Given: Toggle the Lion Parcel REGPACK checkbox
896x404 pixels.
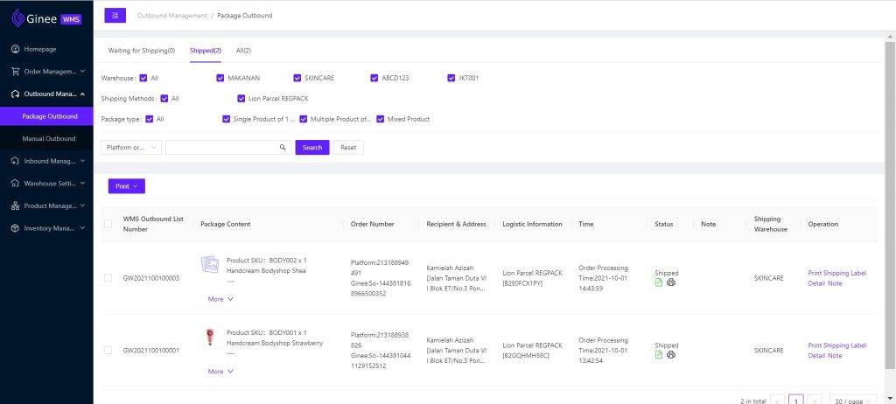Looking at the screenshot, I should pyautogui.click(x=241, y=99).
